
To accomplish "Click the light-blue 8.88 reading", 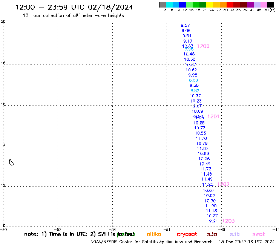I will tap(193, 80).
